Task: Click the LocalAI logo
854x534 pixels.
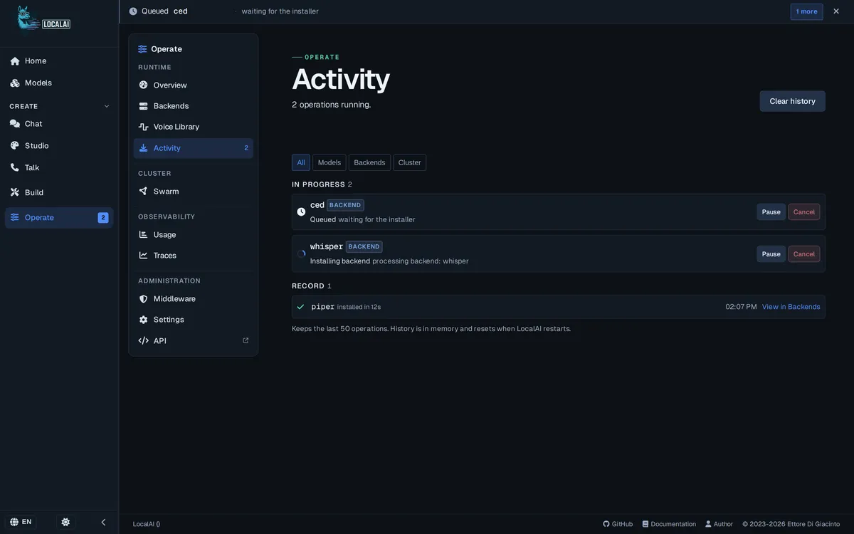Action: pos(44,19)
